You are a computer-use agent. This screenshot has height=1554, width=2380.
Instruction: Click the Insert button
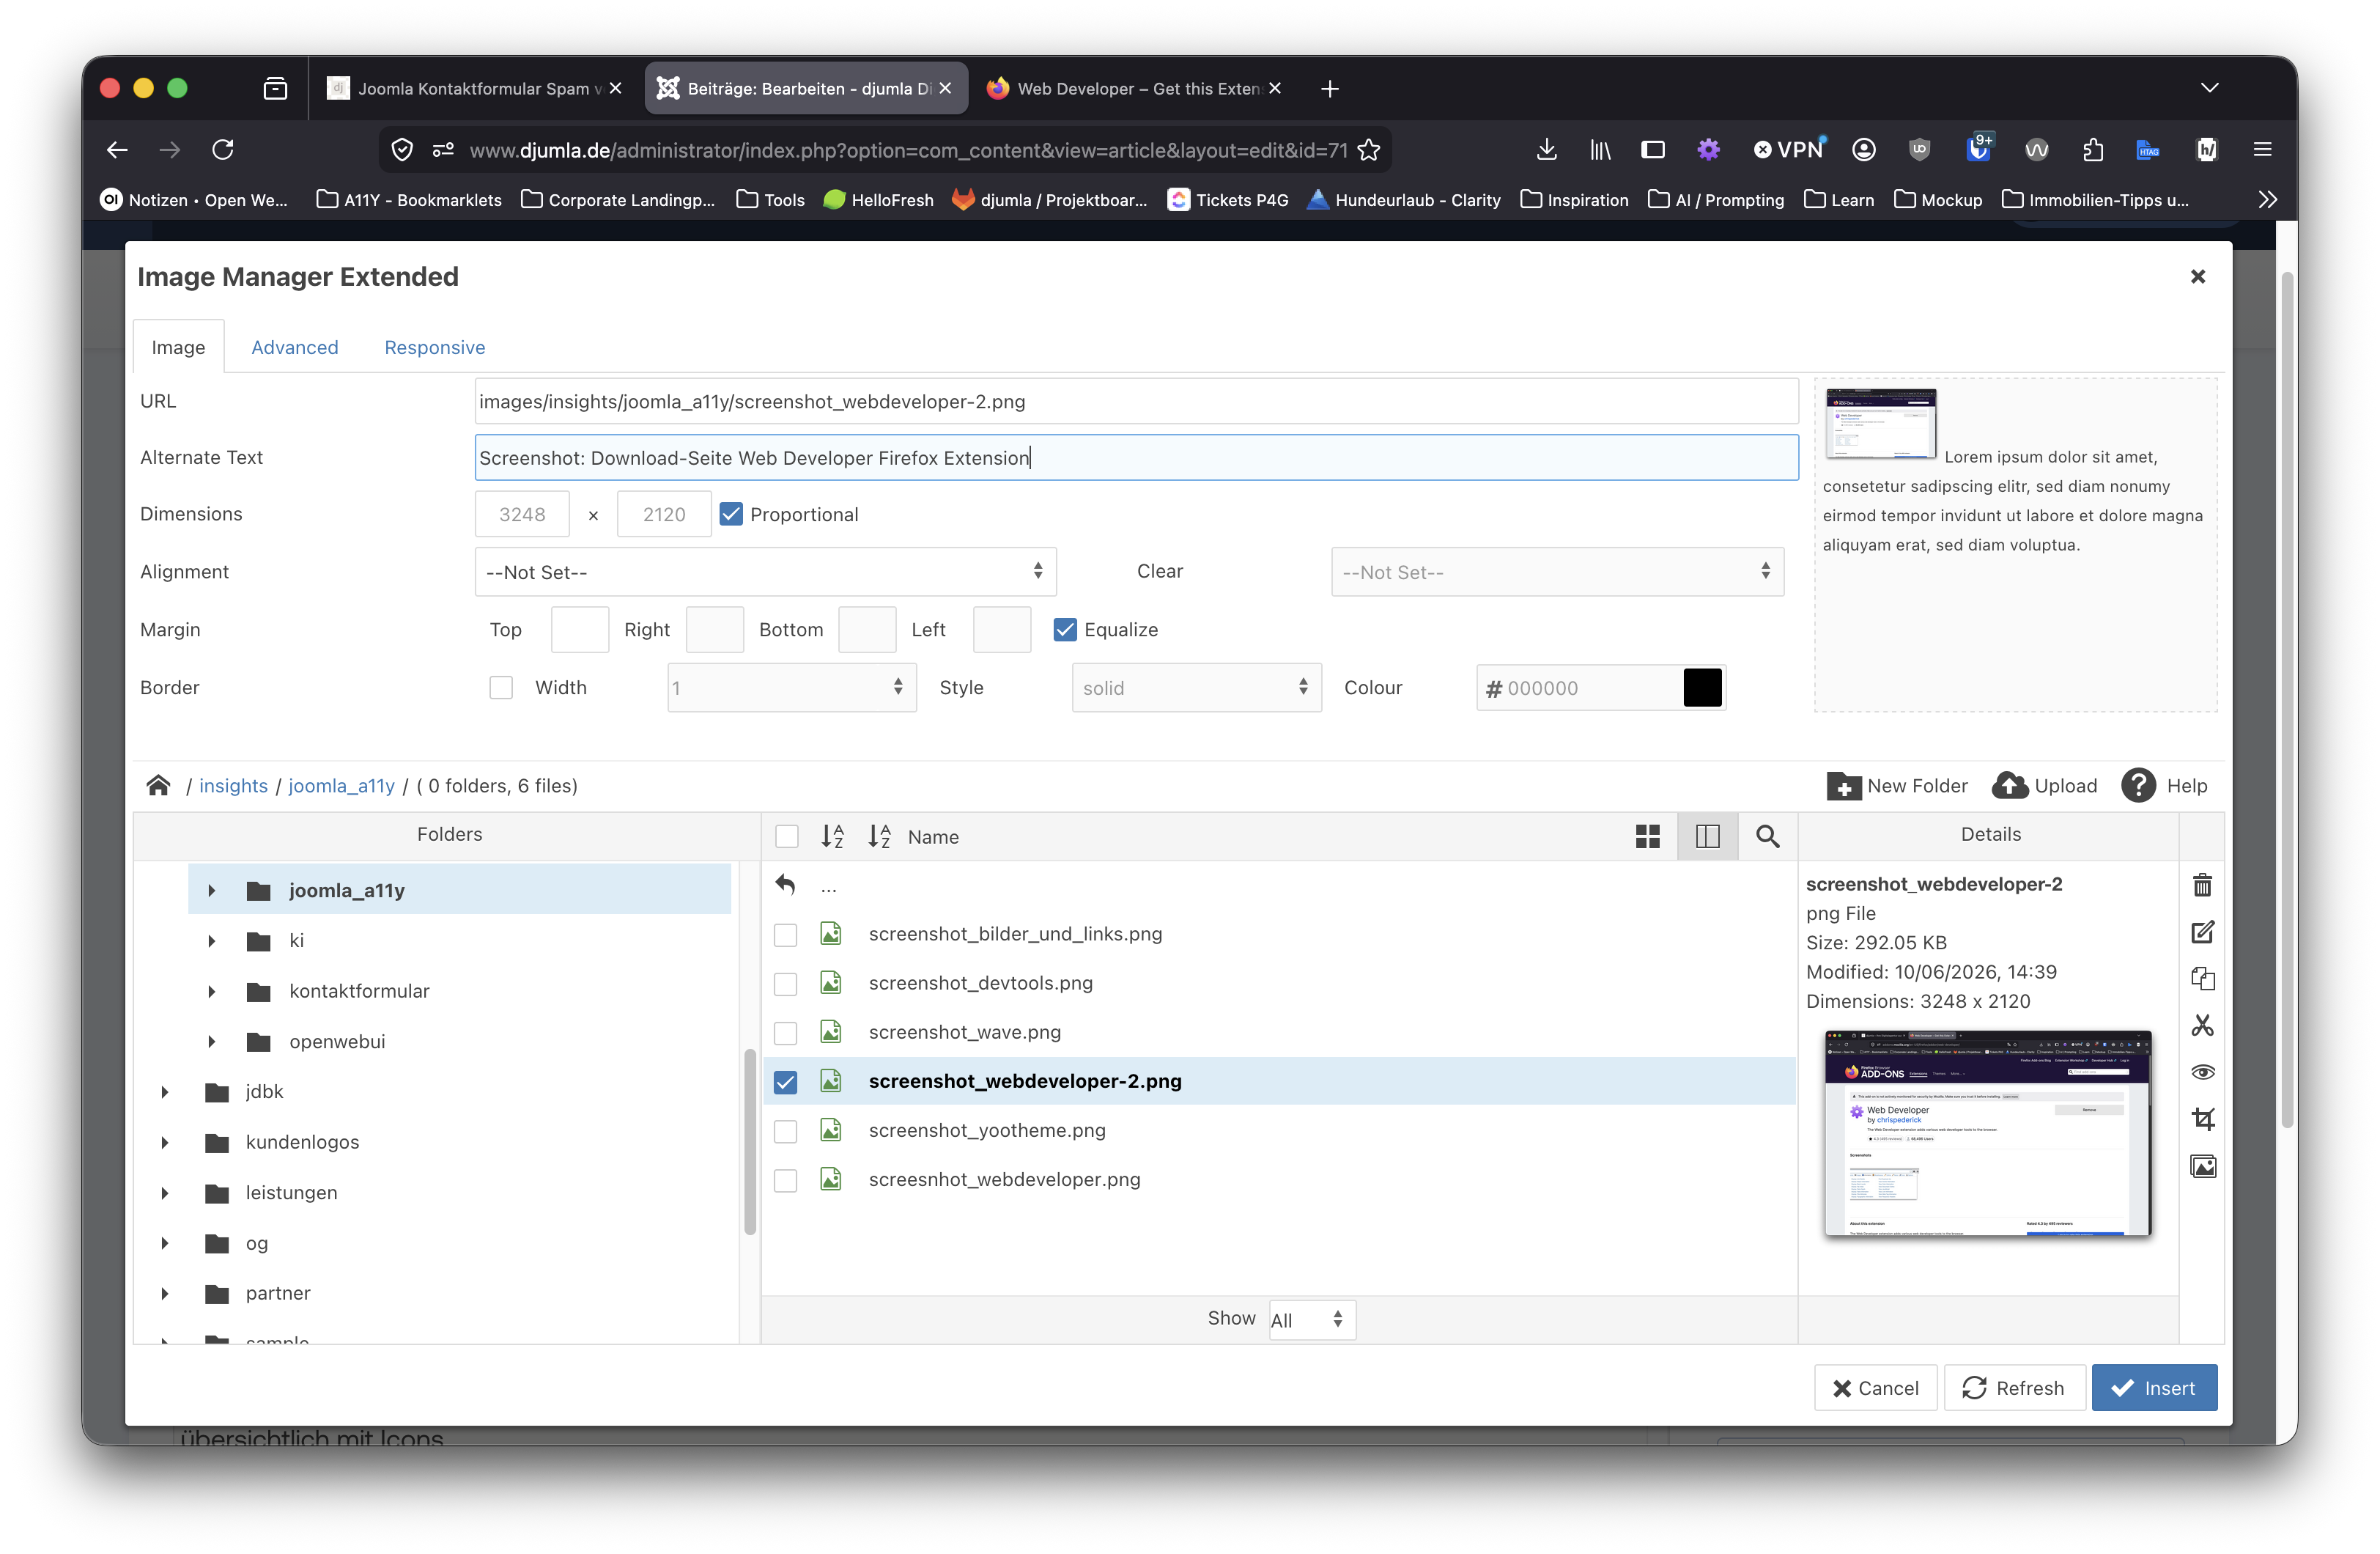[2154, 1388]
